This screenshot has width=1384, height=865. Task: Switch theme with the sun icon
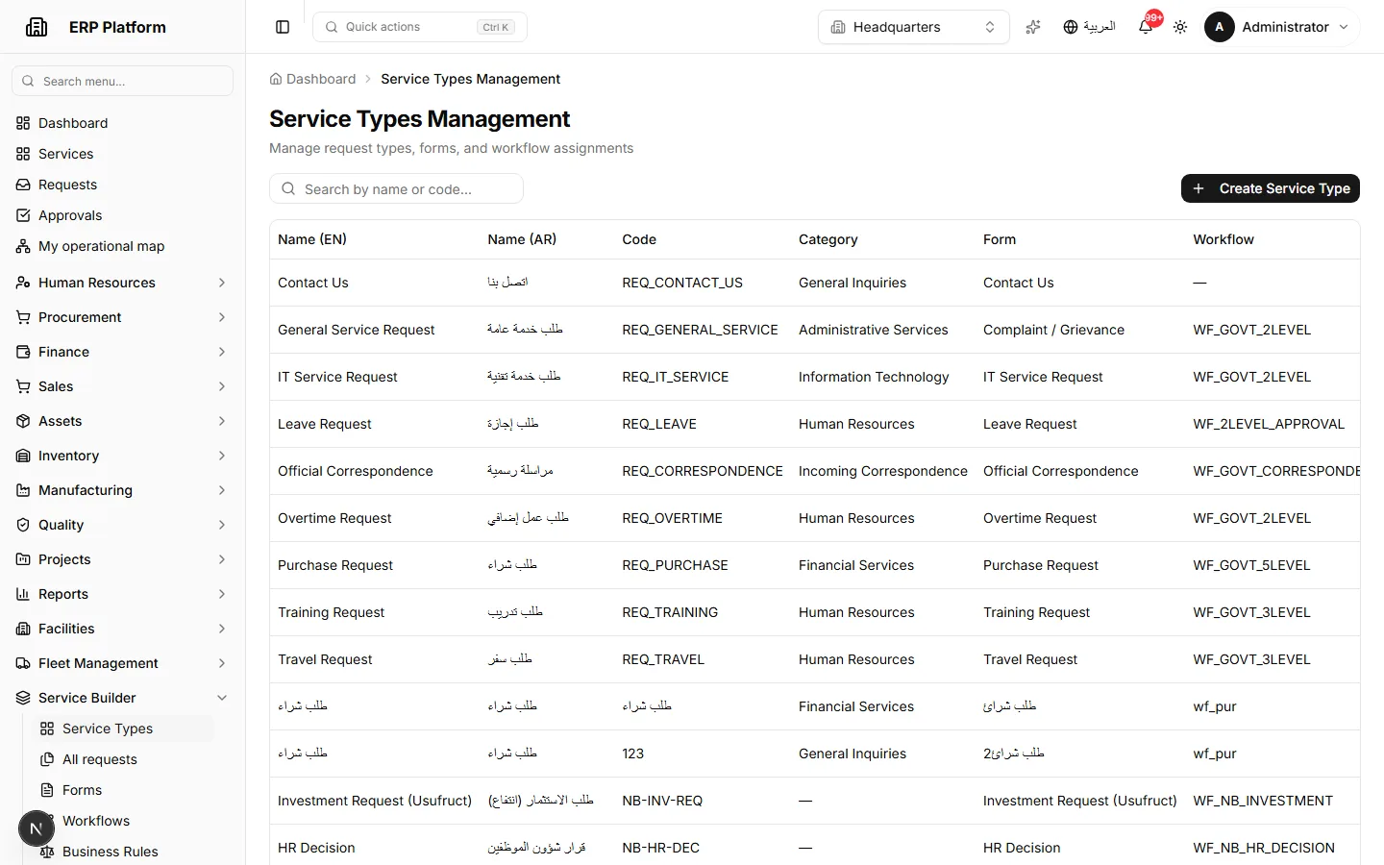point(1180,27)
